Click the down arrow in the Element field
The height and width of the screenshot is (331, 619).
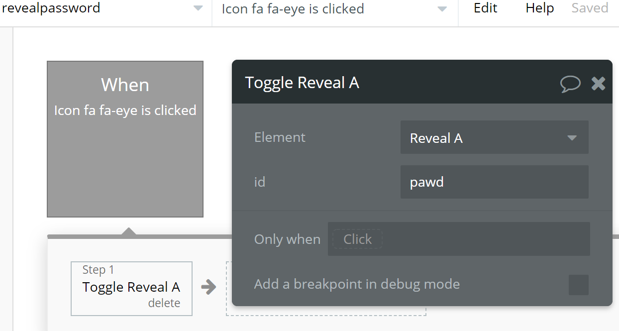(x=572, y=138)
